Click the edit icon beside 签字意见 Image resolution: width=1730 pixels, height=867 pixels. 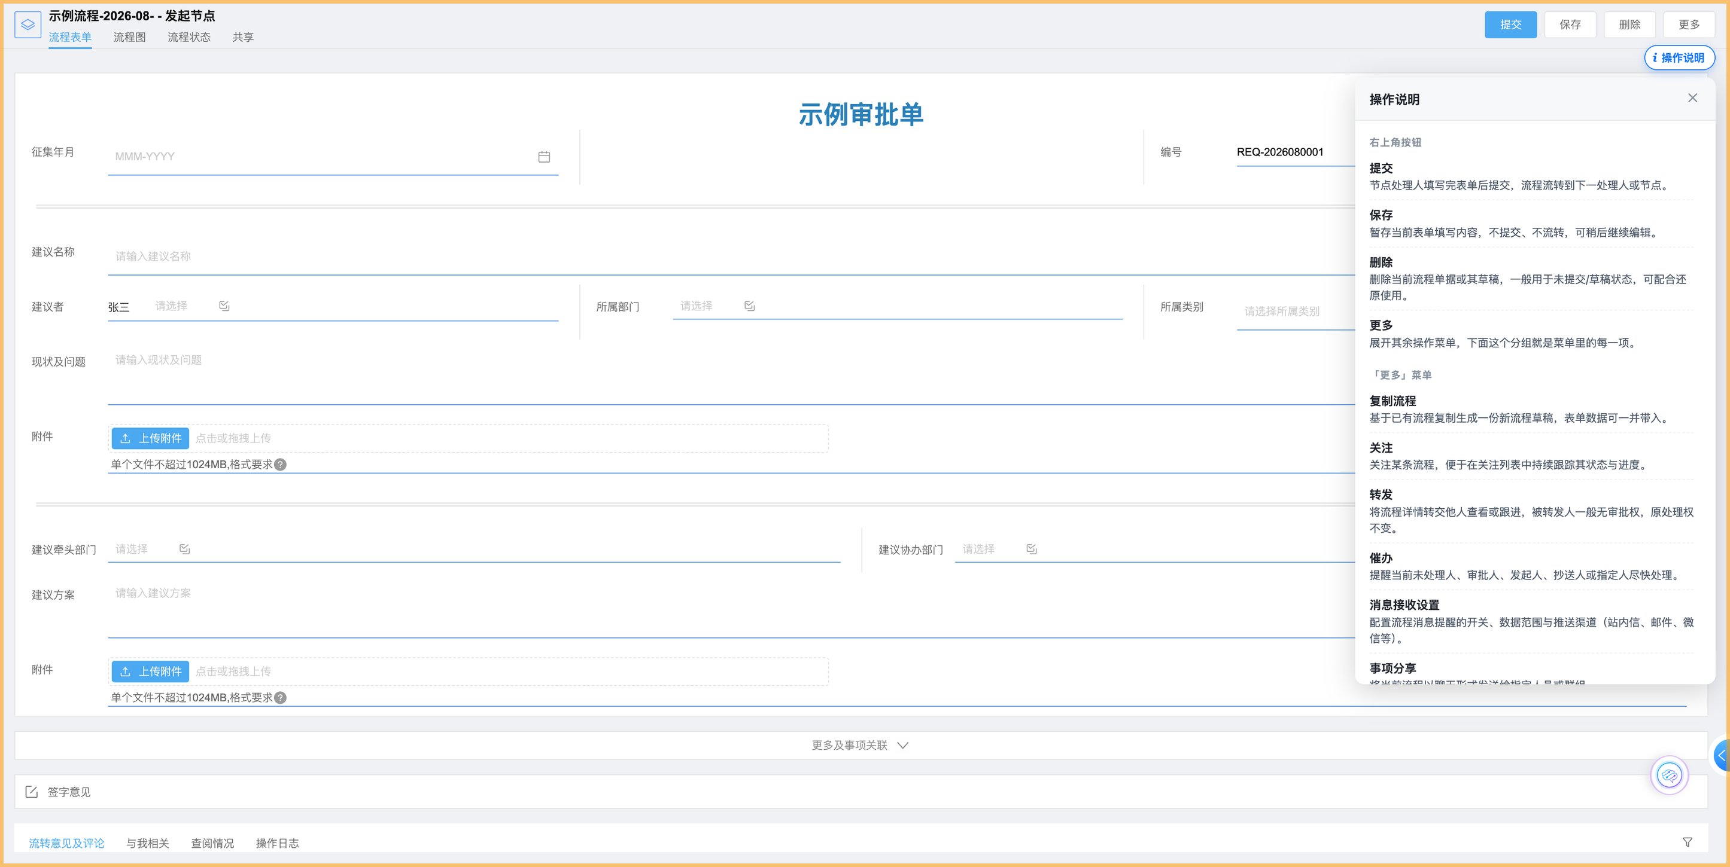pyautogui.click(x=32, y=792)
